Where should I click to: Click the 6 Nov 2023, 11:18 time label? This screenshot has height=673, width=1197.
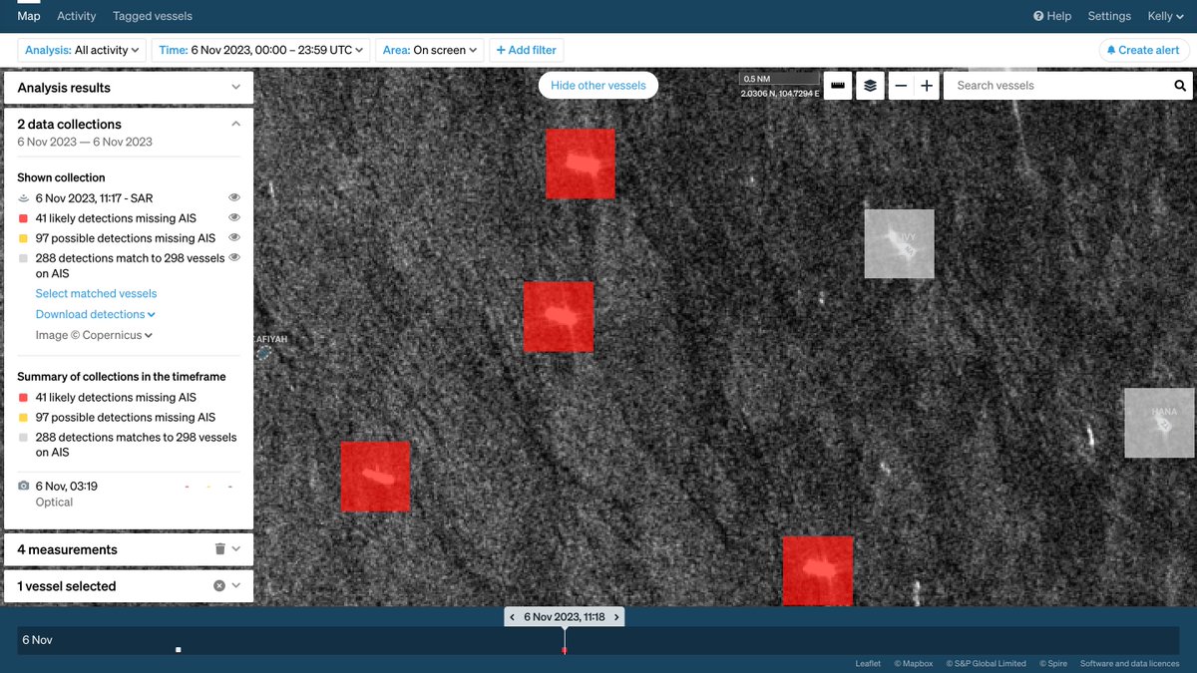tap(565, 617)
